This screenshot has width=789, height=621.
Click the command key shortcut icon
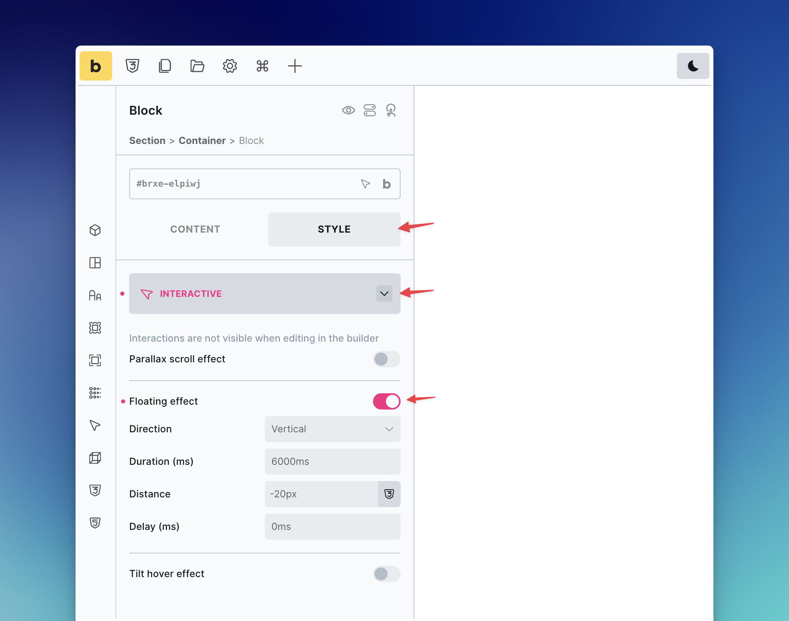click(262, 66)
